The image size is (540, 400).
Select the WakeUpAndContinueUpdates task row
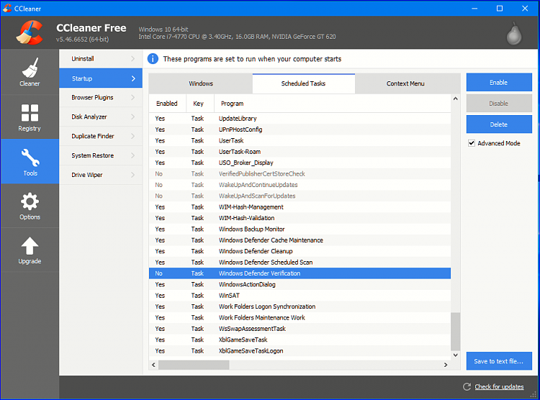click(300, 185)
